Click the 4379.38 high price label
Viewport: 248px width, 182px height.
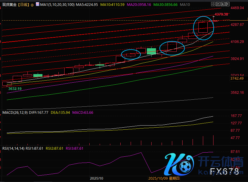[x=221, y=14]
